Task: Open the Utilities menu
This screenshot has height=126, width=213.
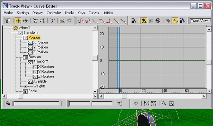Action: coord(108,13)
